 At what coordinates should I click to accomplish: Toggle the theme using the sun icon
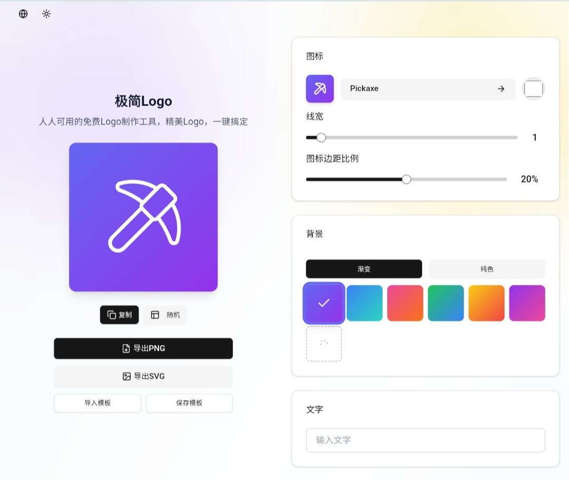point(46,14)
